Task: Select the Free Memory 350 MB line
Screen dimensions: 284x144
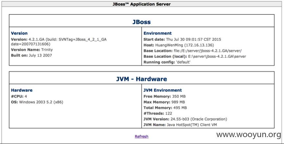Action: point(164,96)
